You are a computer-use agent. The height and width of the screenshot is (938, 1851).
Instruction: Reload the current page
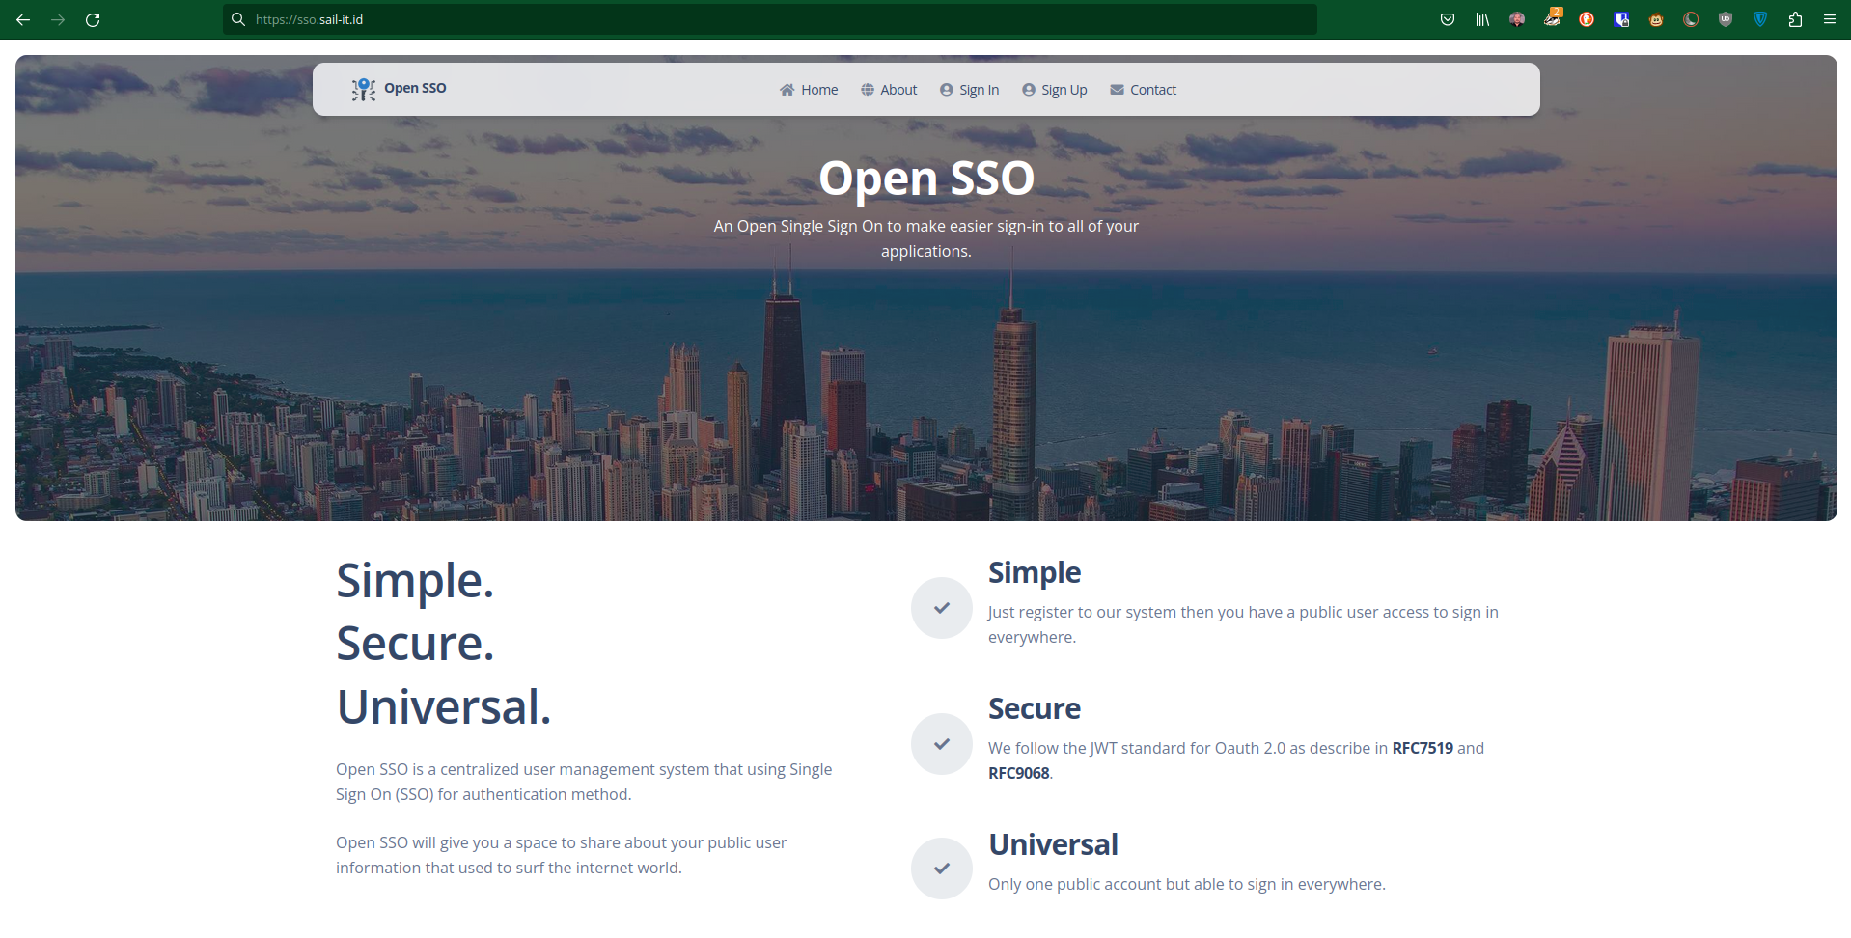click(93, 19)
